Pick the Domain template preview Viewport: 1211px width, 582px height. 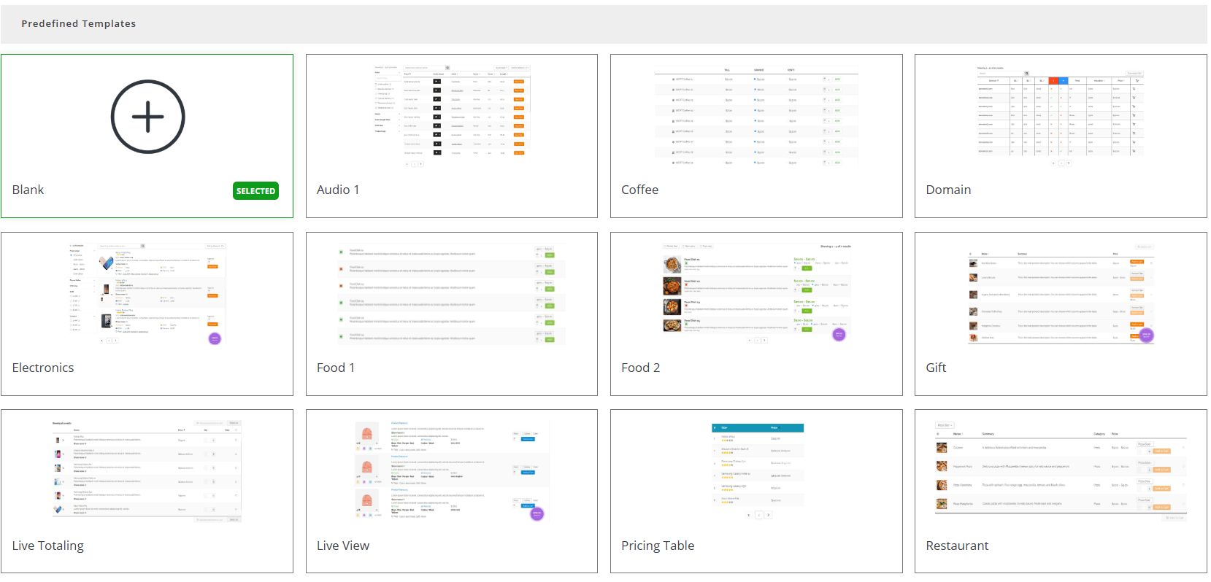pyautogui.click(x=1061, y=115)
